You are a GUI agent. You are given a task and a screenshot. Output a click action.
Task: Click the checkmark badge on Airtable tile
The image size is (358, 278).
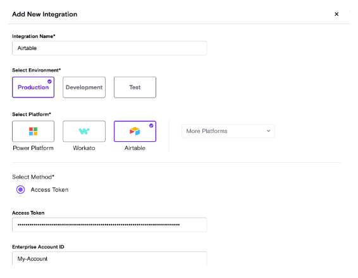151,125
